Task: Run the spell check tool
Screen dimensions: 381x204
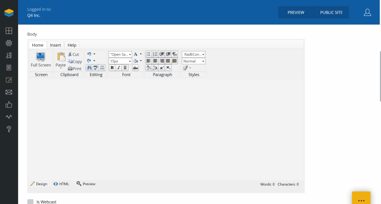Action: point(96,68)
